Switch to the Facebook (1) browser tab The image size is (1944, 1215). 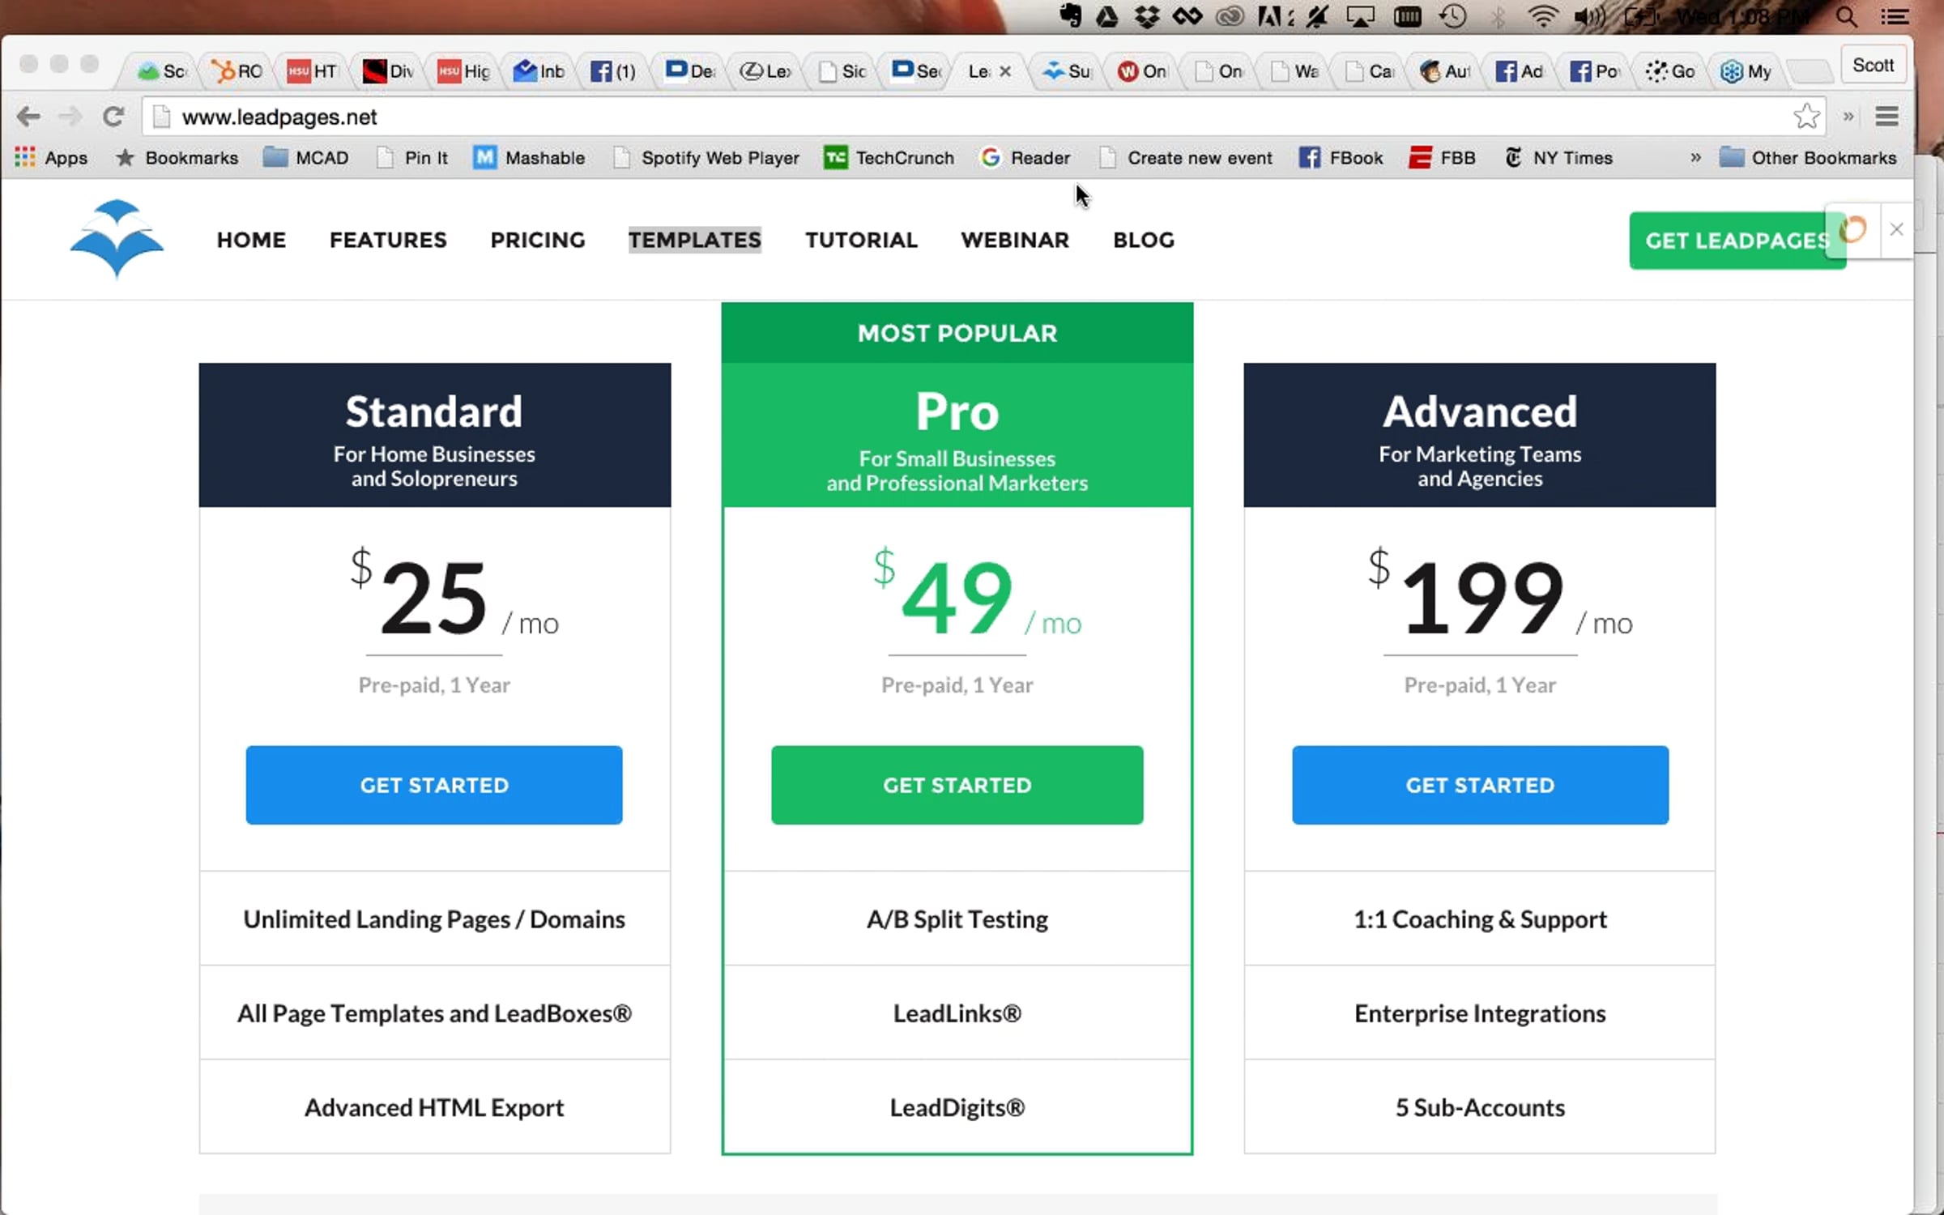(612, 71)
